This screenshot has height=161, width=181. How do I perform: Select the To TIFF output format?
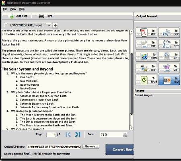pos(146,68)
